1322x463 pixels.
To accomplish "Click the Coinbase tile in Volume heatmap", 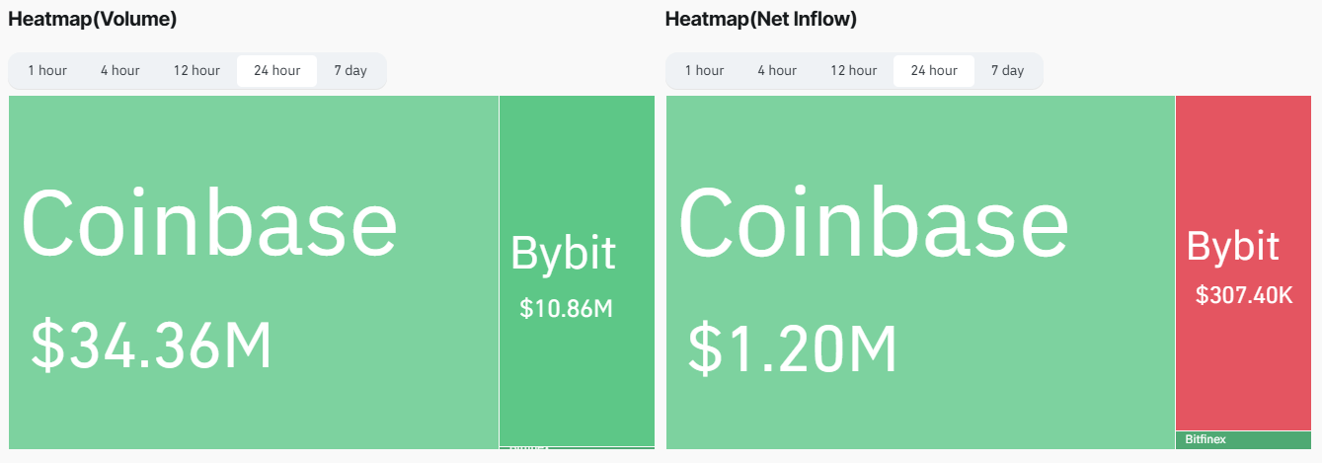I will coord(254,272).
